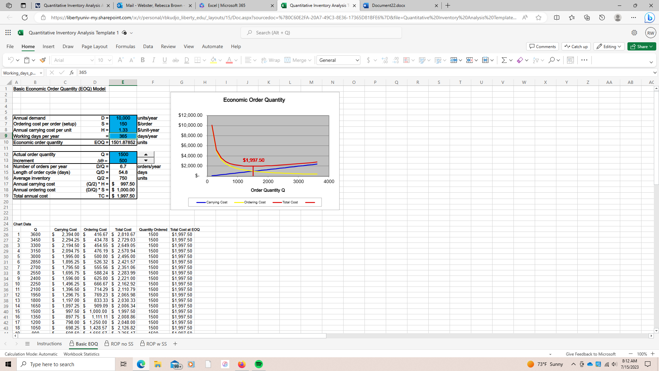
Task: Click the Firefox taskbar icon
Action: [242, 364]
